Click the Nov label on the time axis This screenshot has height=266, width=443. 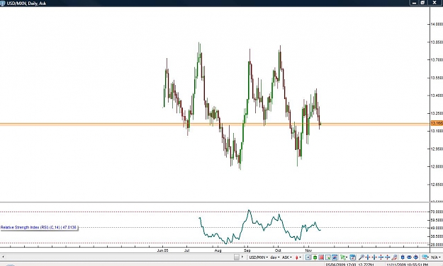[308, 250]
